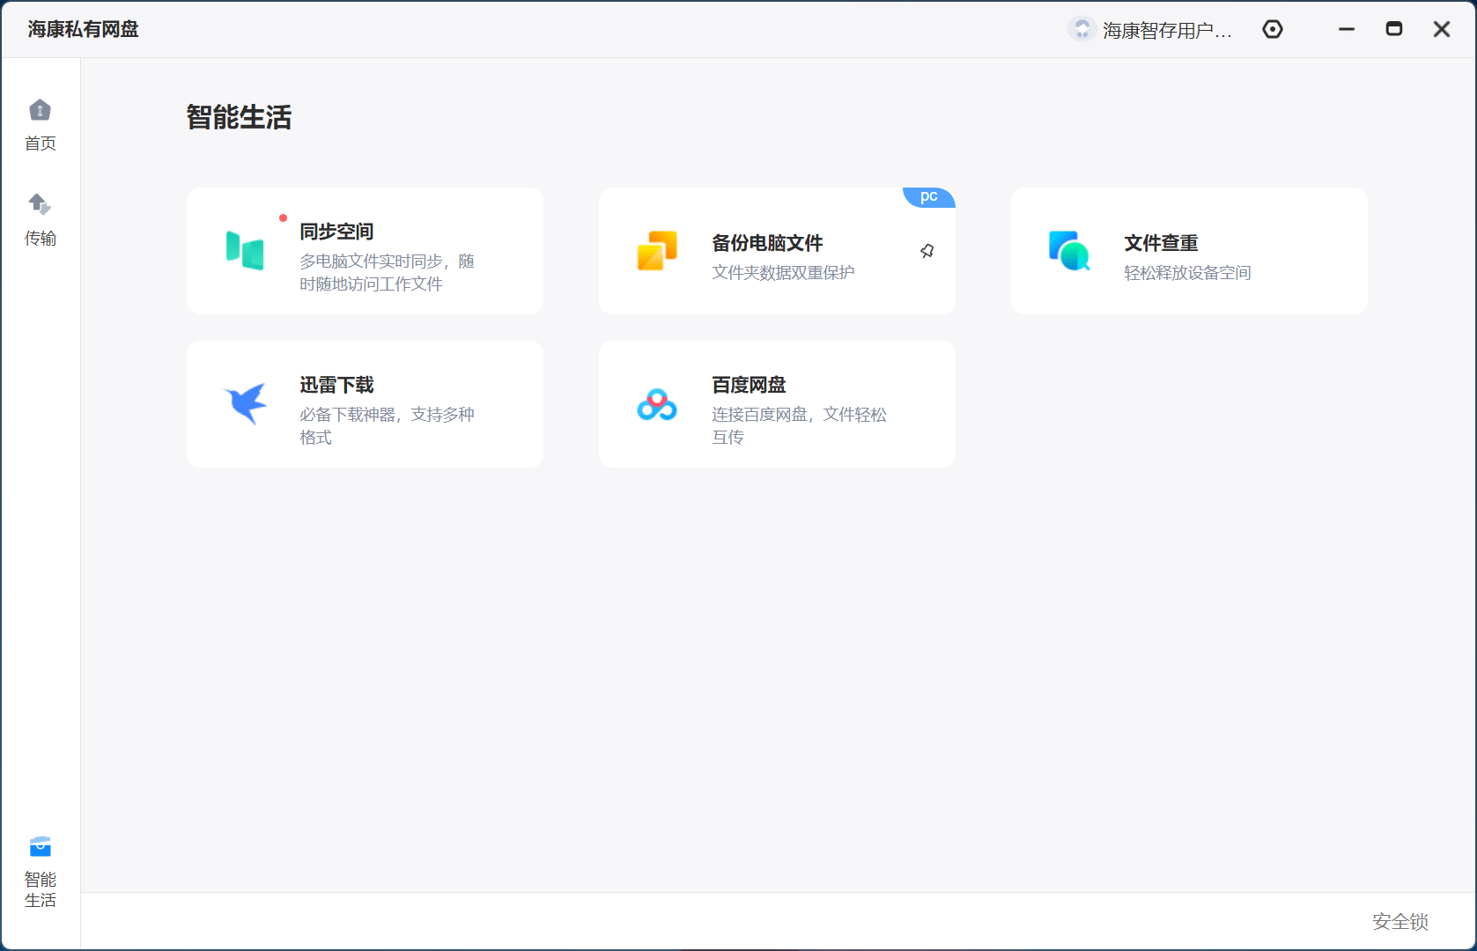Screen dimensions: 1477x951
Task: Open the 首页 home icon in sidebar
Action: (40, 110)
